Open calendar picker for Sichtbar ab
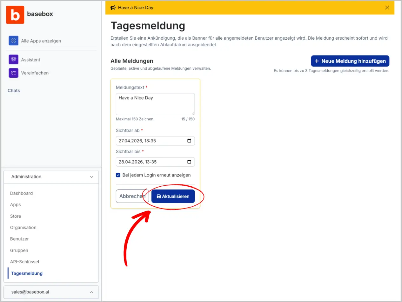 (x=189, y=141)
